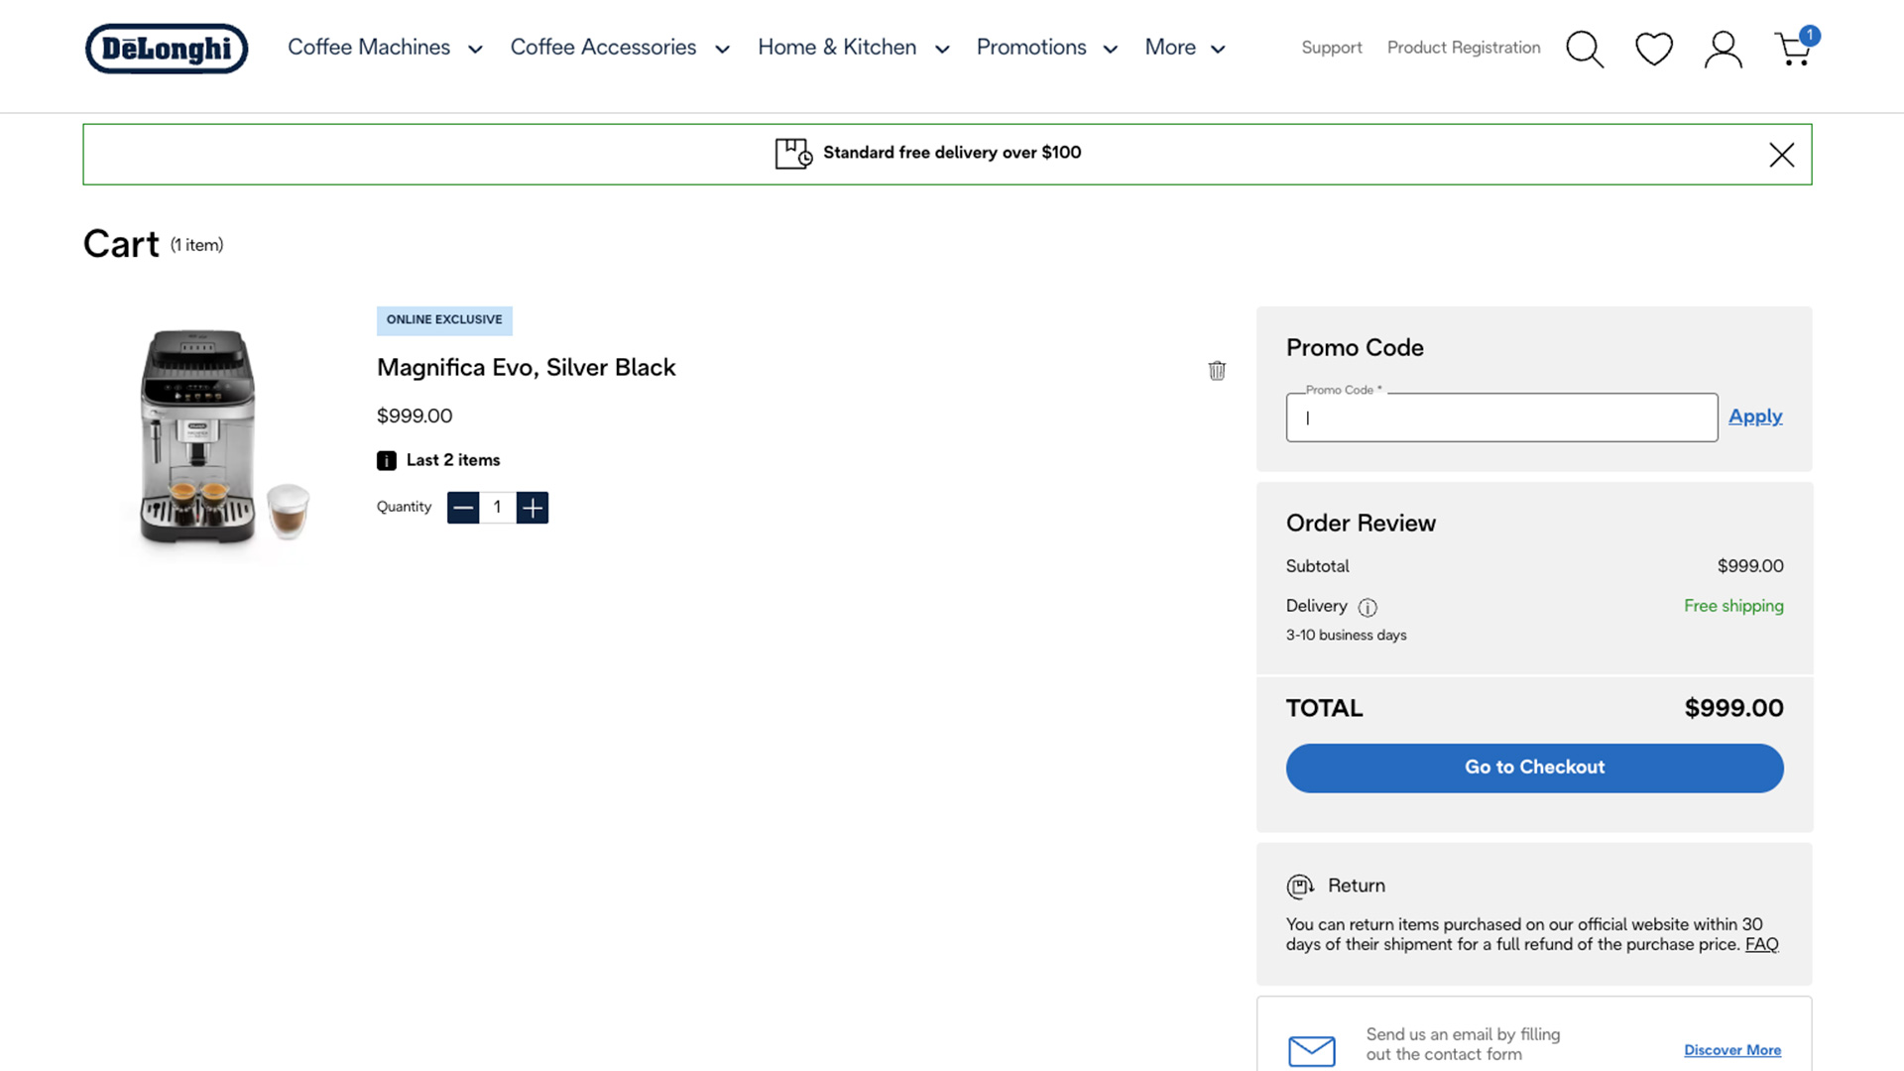Click the delivery box icon in banner
This screenshot has width=1904, height=1071.
tap(793, 154)
